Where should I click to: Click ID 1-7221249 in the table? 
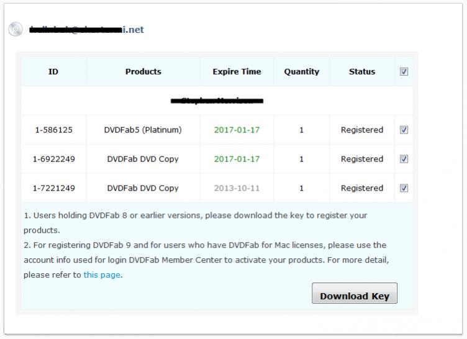53,188
